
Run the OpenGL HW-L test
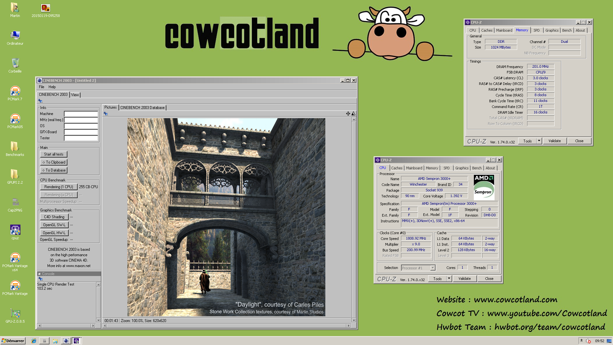click(x=54, y=233)
